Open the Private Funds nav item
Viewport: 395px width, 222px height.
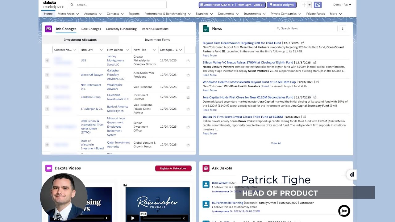[x=315, y=14]
